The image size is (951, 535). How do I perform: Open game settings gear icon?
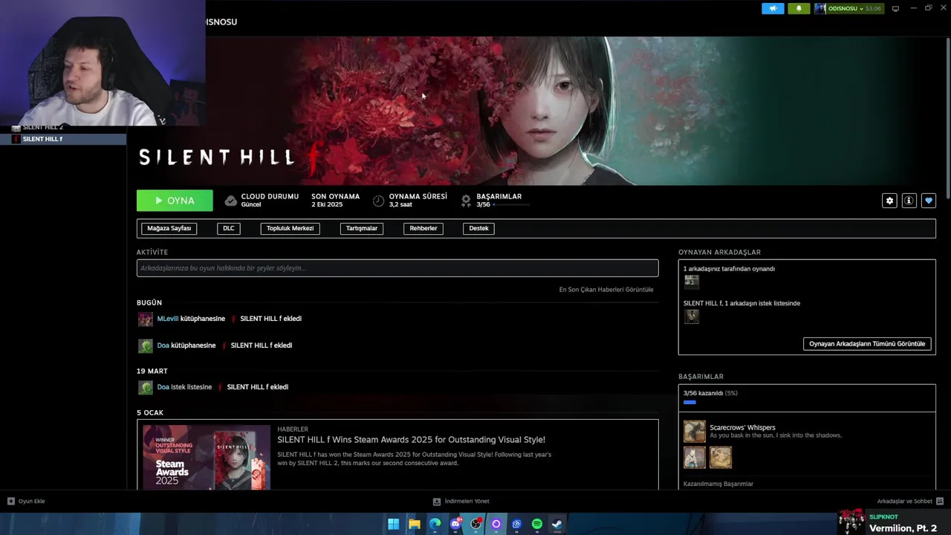889,201
